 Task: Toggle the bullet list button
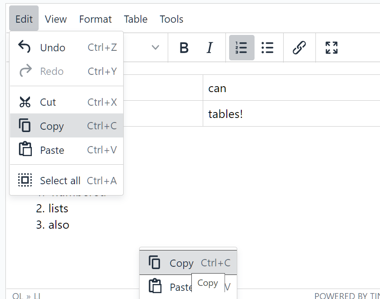267,48
